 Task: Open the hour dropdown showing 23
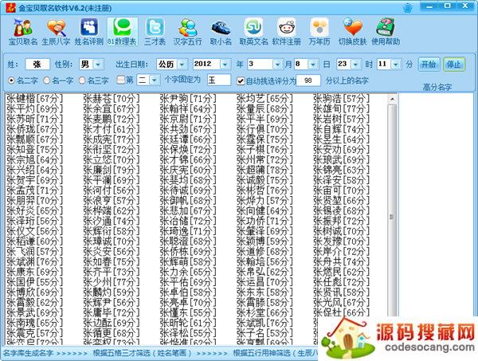356,65
